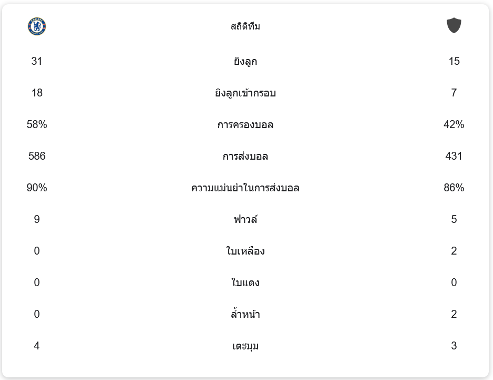Click the การส่งบอล passes label

(x=245, y=157)
